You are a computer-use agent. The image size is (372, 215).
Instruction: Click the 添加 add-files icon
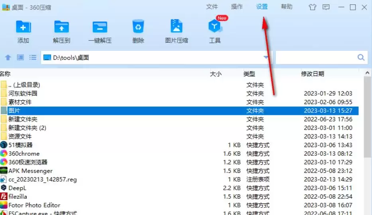pyautogui.click(x=23, y=27)
